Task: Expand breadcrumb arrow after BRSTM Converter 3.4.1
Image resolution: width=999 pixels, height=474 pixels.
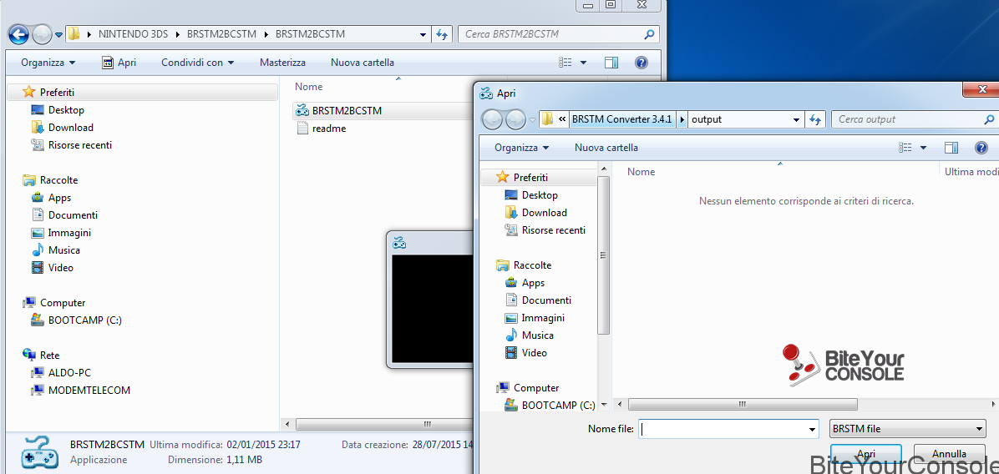Action: click(x=682, y=119)
